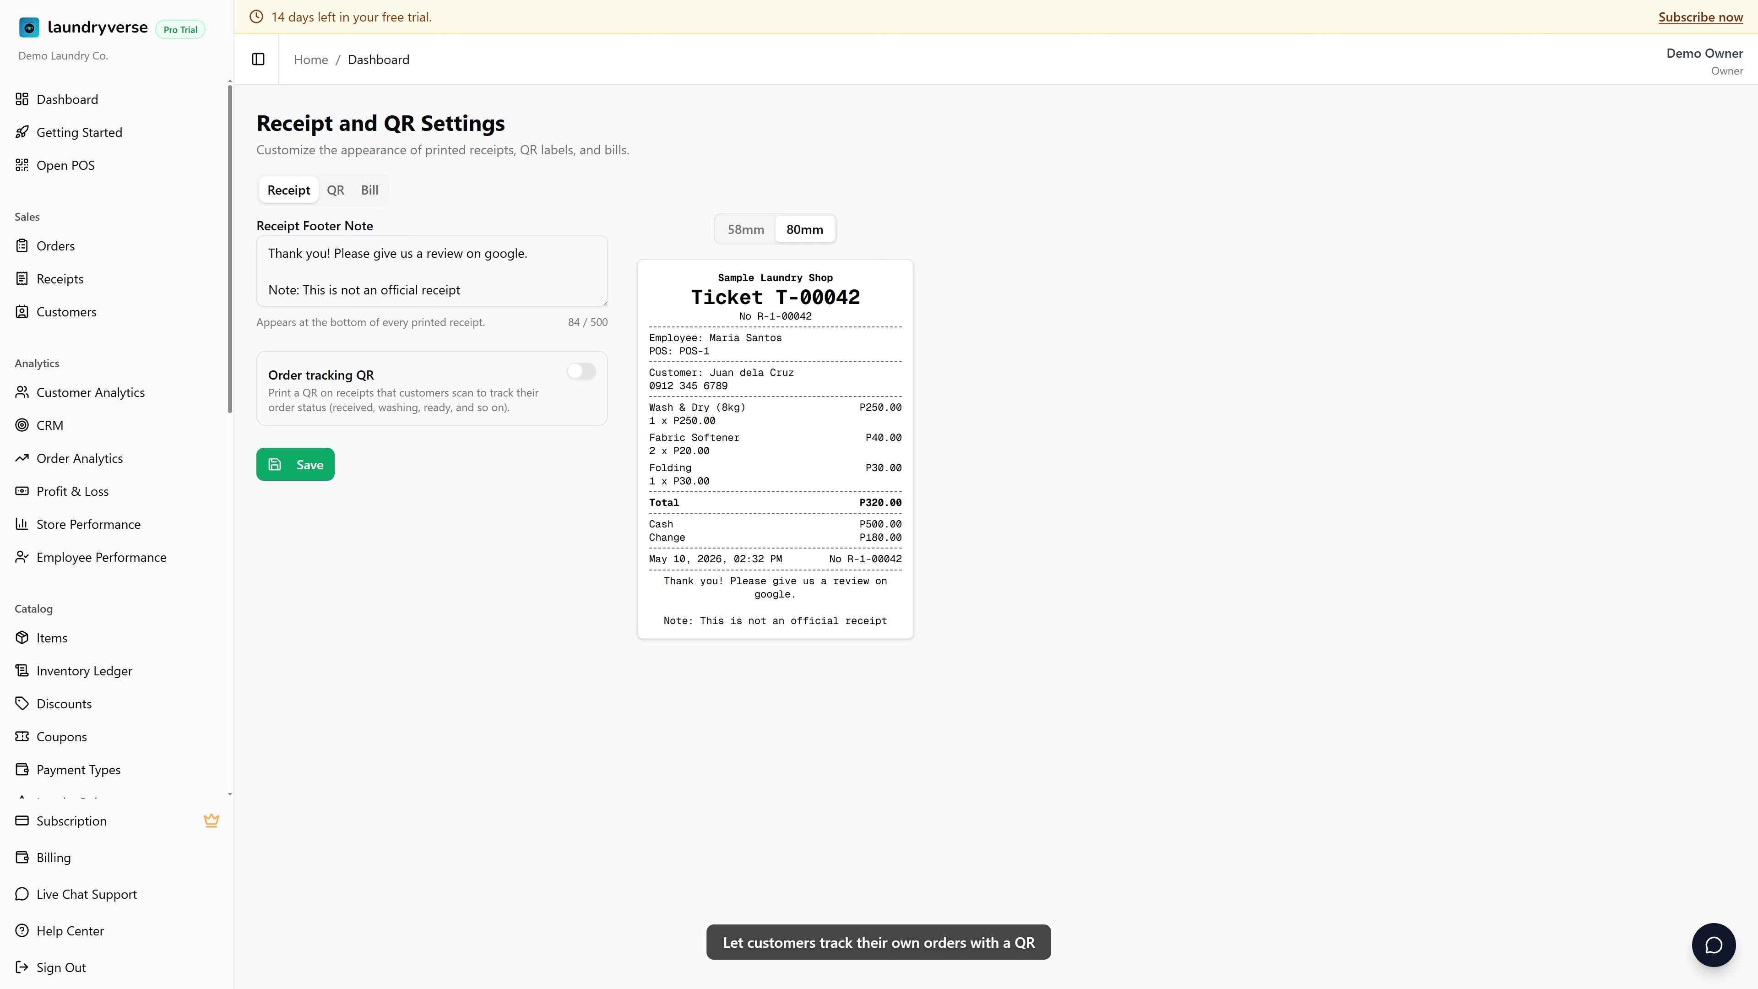Image resolution: width=1758 pixels, height=989 pixels.
Task: Open the Receipts page
Action: 60,278
